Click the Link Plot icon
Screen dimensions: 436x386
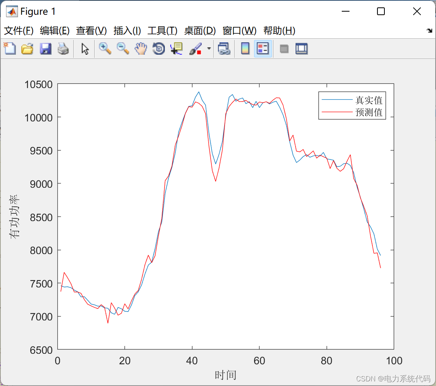click(224, 49)
